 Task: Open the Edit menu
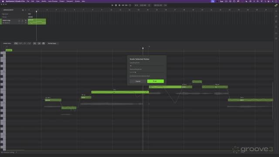[33, 1]
